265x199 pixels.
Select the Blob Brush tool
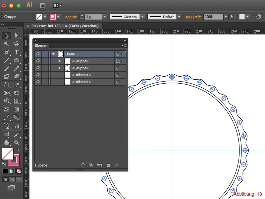7,76
